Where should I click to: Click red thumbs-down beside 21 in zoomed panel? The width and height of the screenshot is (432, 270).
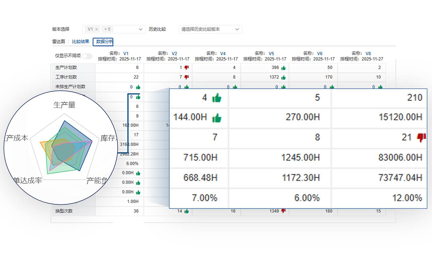click(421, 137)
